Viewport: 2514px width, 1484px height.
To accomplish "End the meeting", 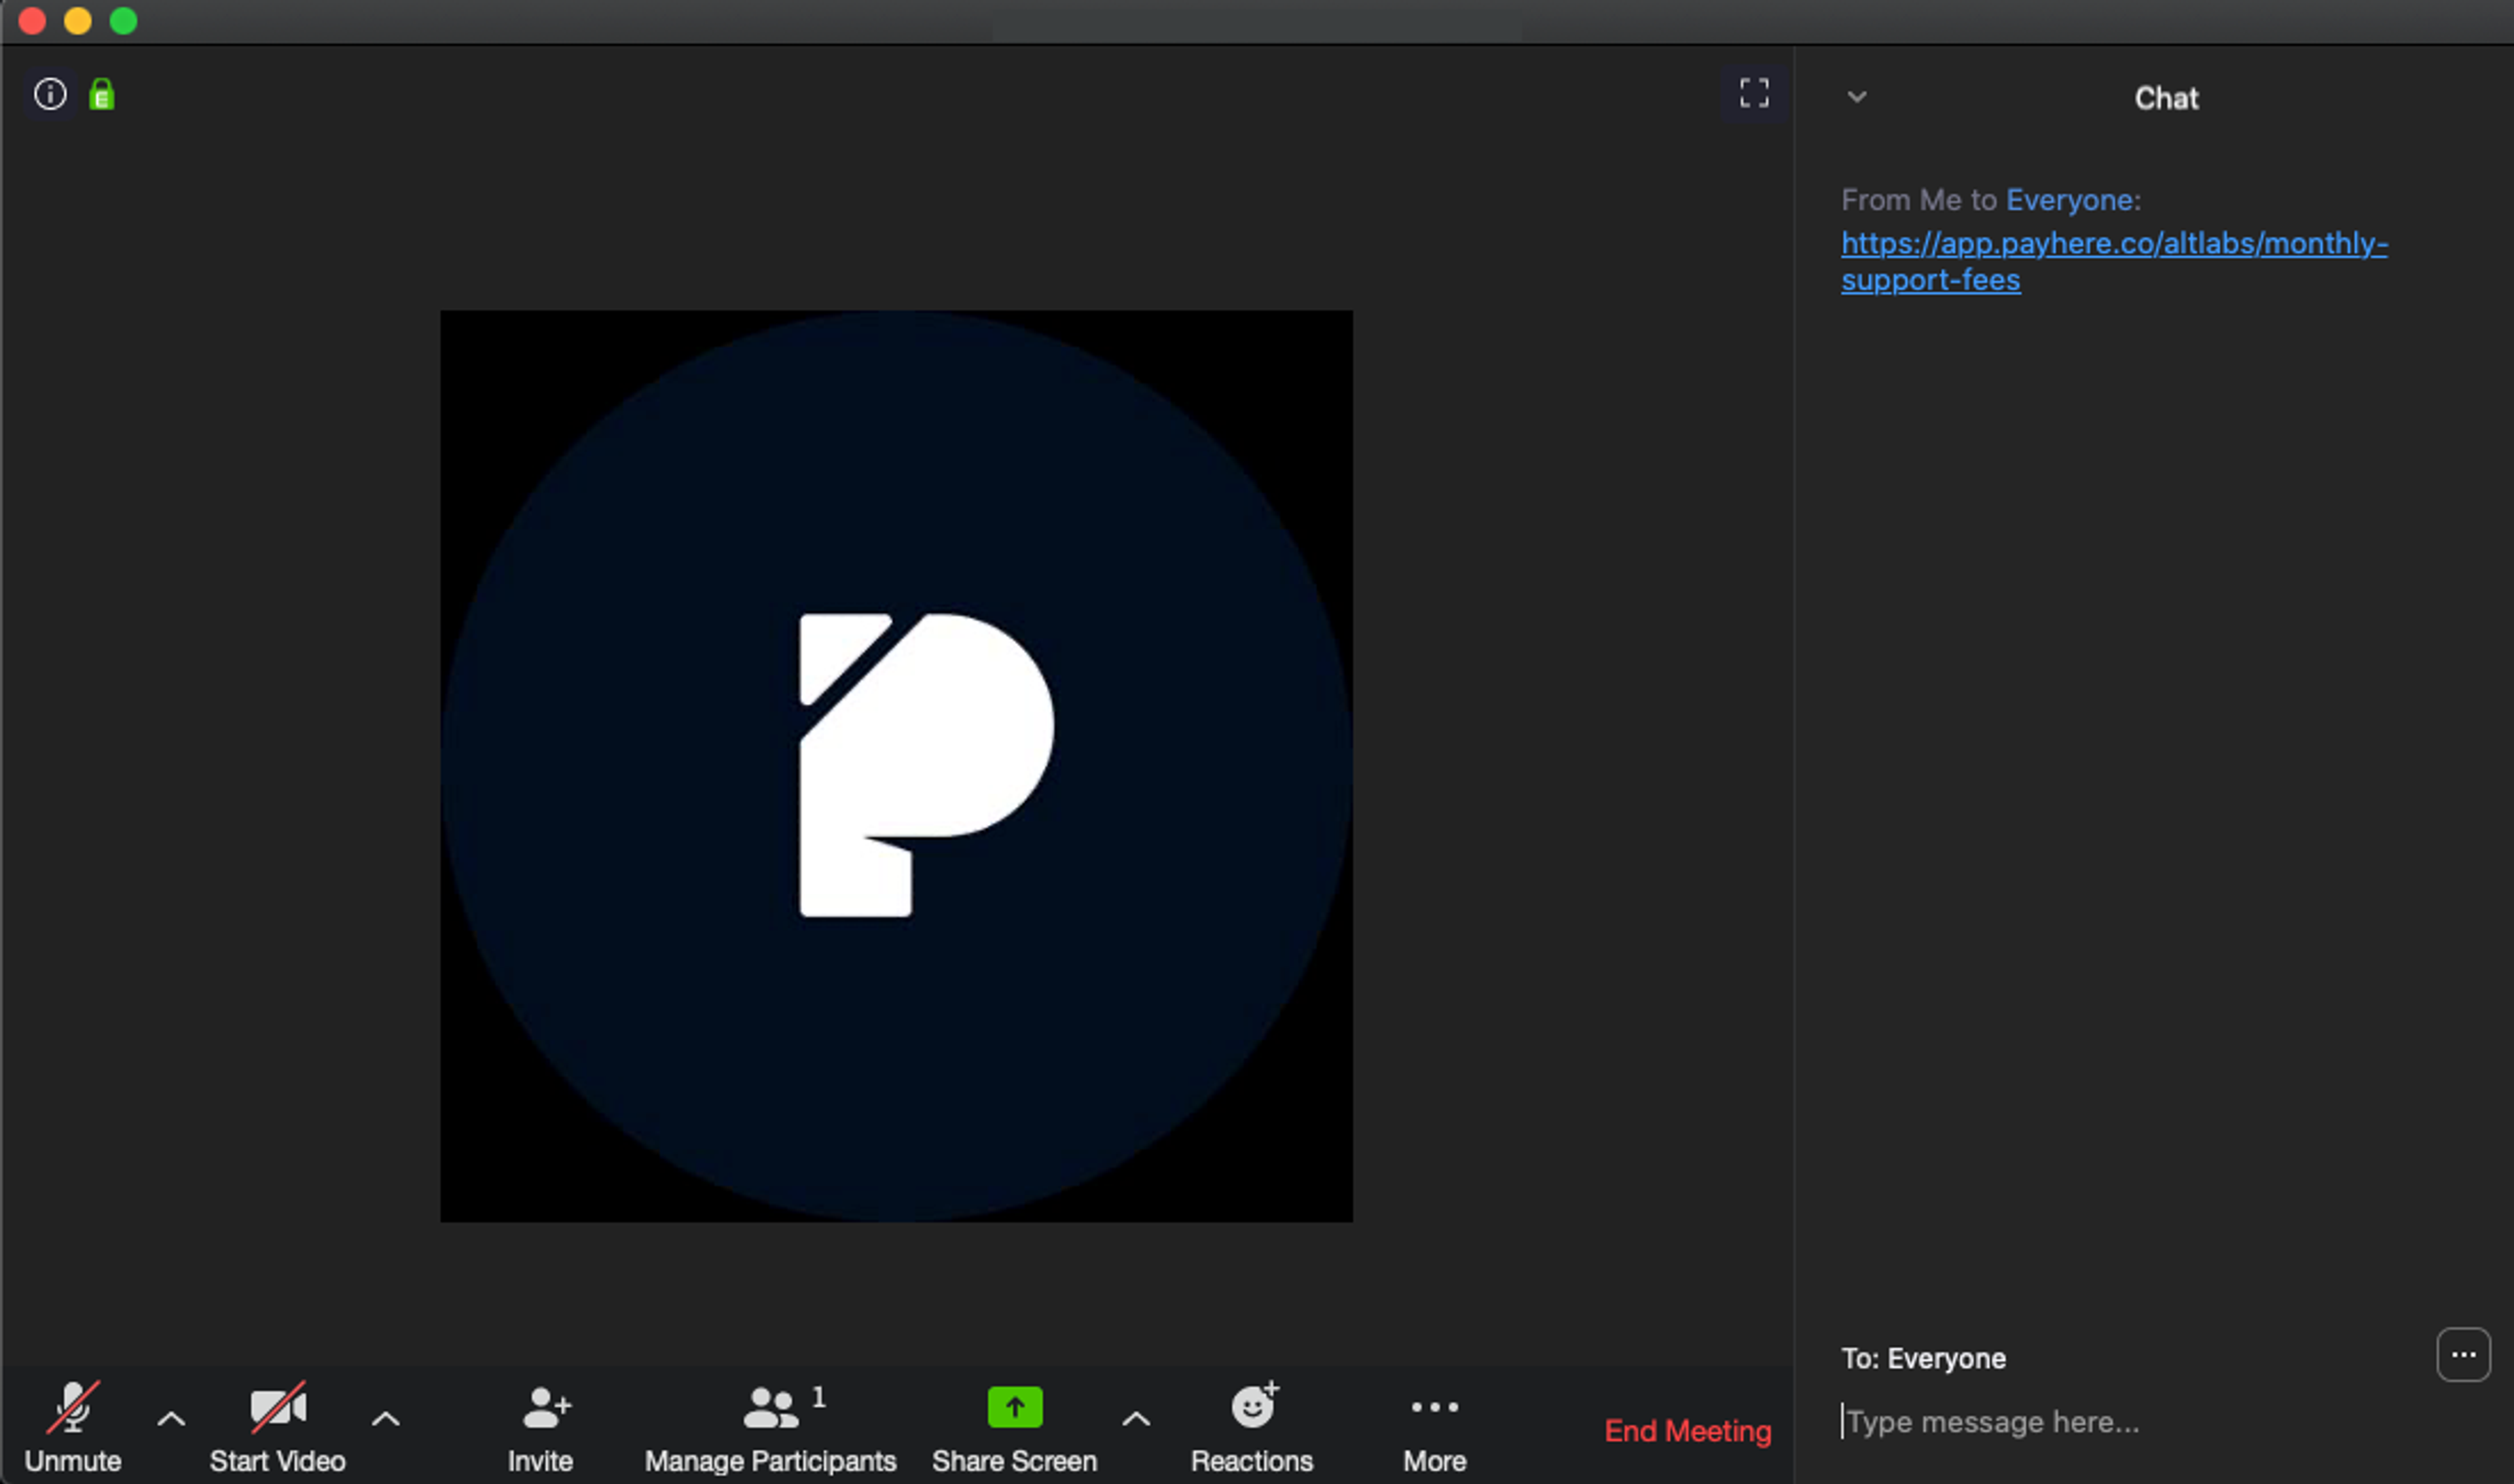I will (x=1688, y=1431).
